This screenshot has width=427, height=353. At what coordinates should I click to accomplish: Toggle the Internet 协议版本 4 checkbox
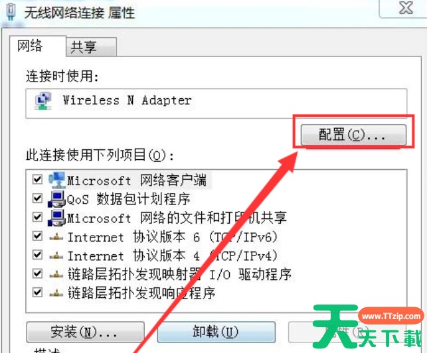[37, 255]
